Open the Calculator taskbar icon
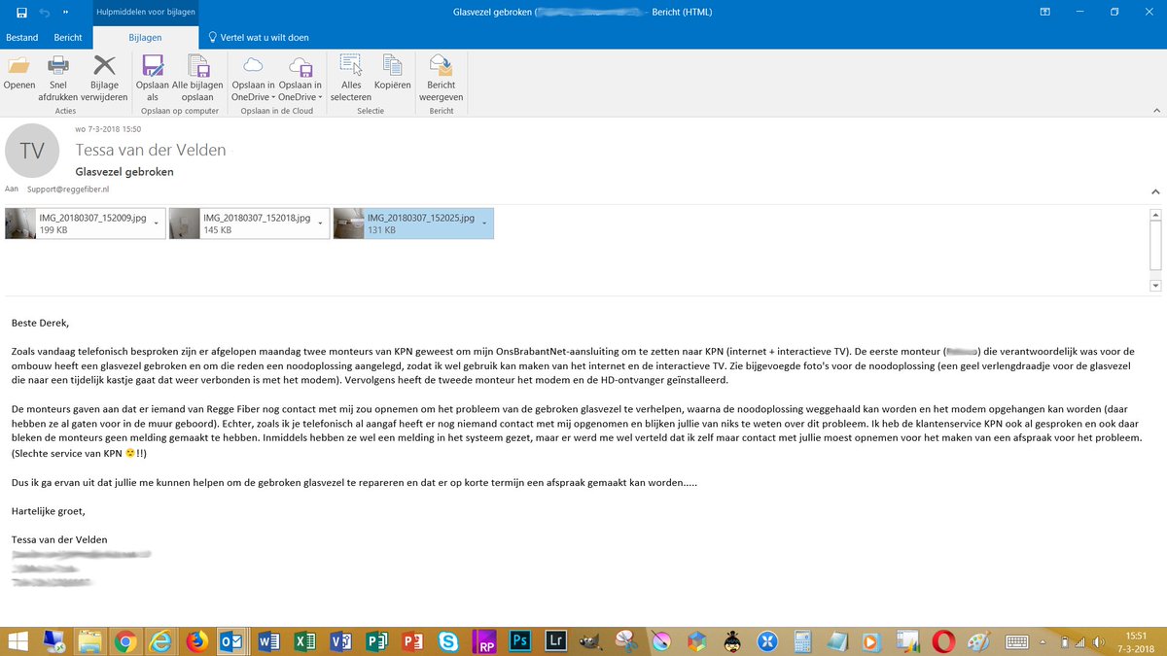This screenshot has height=656, width=1167. pyautogui.click(x=802, y=640)
